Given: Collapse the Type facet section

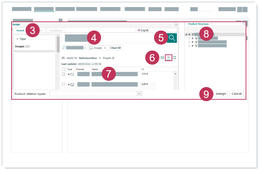Looking at the screenshot, I should pos(18,39).
